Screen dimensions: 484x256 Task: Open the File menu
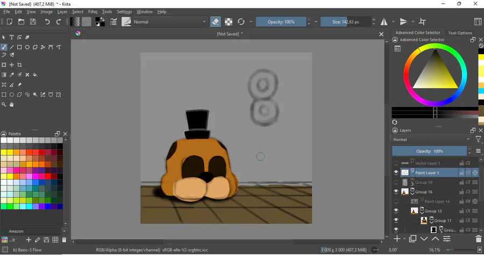(7, 12)
